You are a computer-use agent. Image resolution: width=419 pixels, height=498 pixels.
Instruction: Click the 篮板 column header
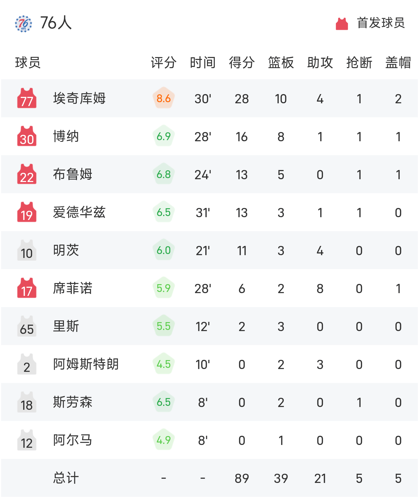pyautogui.click(x=281, y=63)
